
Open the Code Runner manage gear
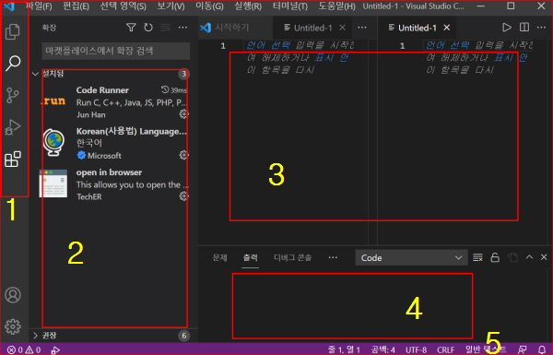(183, 114)
